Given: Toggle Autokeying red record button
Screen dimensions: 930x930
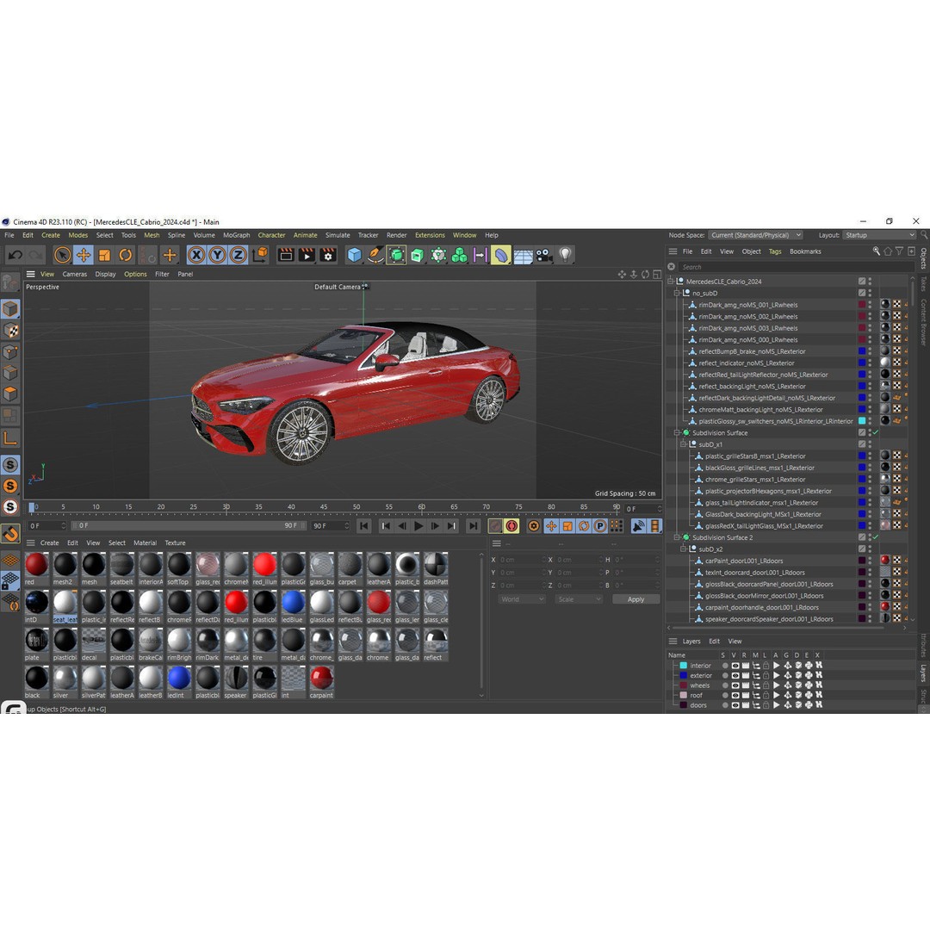Looking at the screenshot, I should point(512,526).
